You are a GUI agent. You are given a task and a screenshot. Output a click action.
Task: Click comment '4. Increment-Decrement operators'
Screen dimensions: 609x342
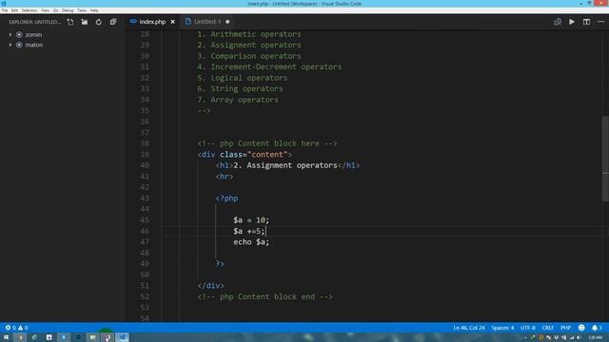[x=269, y=67]
